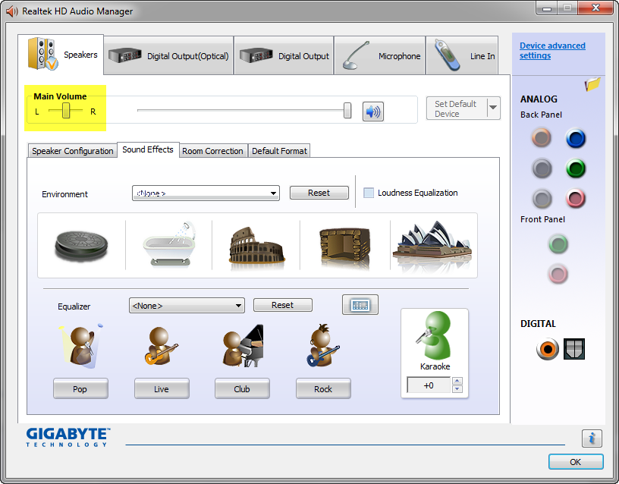Open the Default Format tab
This screenshot has height=484, width=619.
tap(279, 151)
